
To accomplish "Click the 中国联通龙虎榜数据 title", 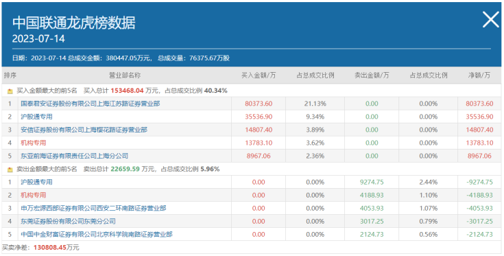I will (x=73, y=23).
